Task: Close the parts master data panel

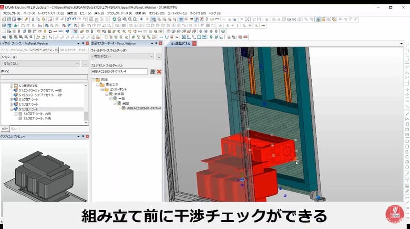Action: coord(160,43)
